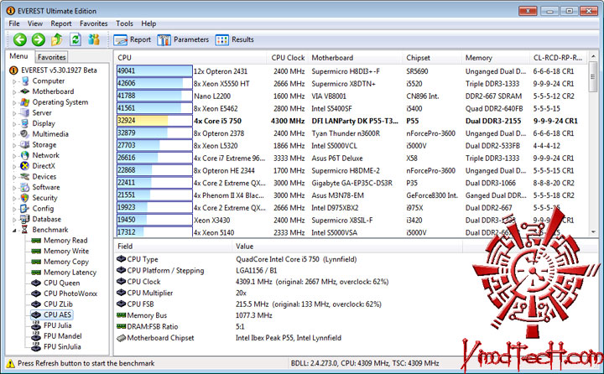Open the Results toolbar button
The image size is (604, 374).
click(235, 39)
